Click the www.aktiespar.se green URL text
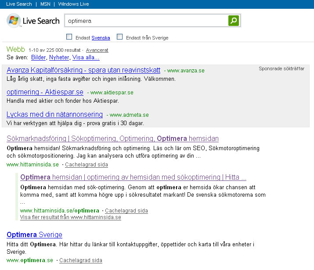 point(112,93)
